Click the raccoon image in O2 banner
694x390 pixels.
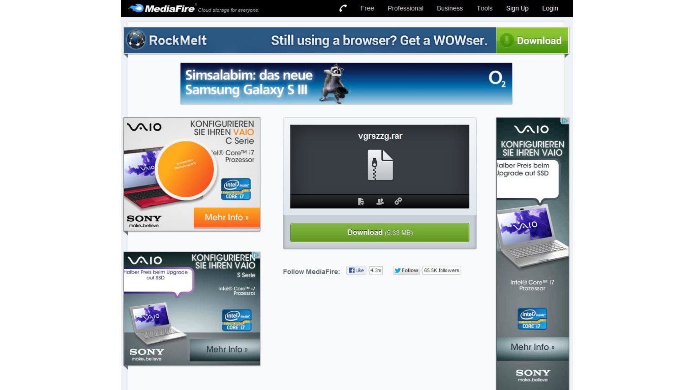tap(334, 84)
